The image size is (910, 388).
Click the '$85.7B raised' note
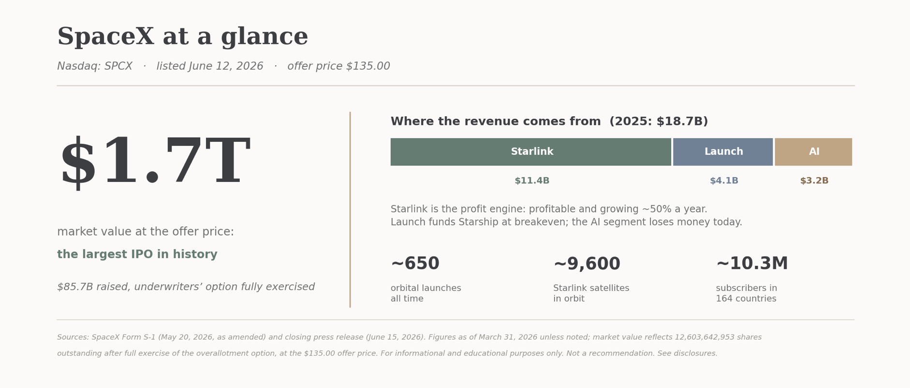(186, 287)
